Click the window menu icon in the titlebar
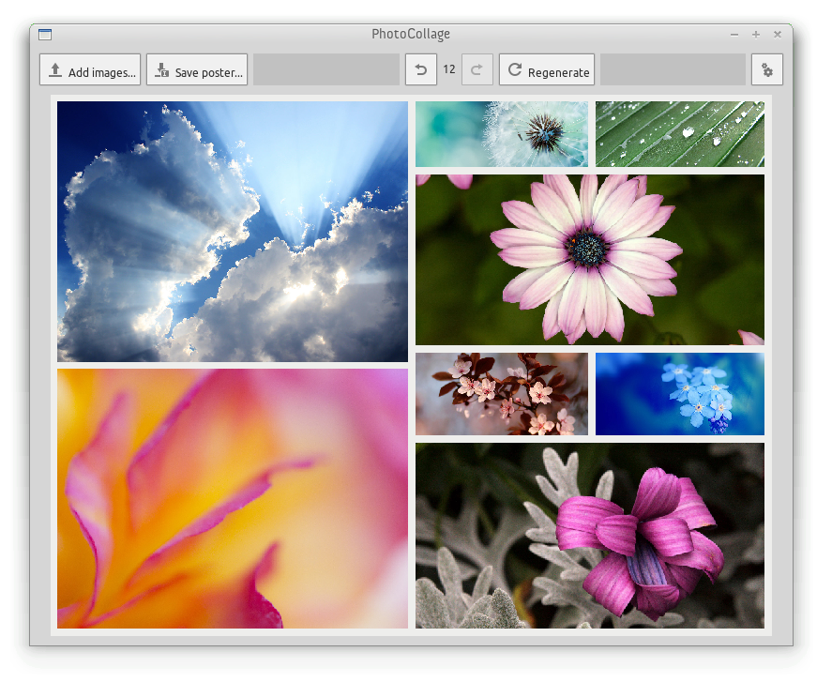The height and width of the screenshot is (682, 832). pyautogui.click(x=43, y=34)
